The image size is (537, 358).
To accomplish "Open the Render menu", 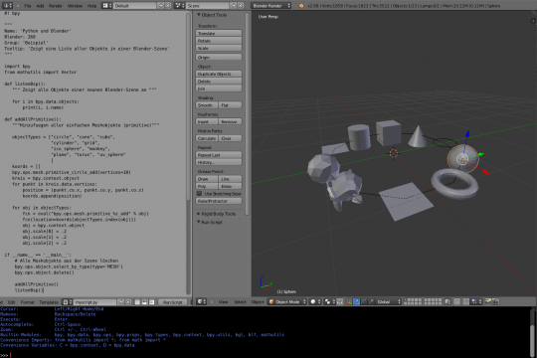I will (55, 6).
